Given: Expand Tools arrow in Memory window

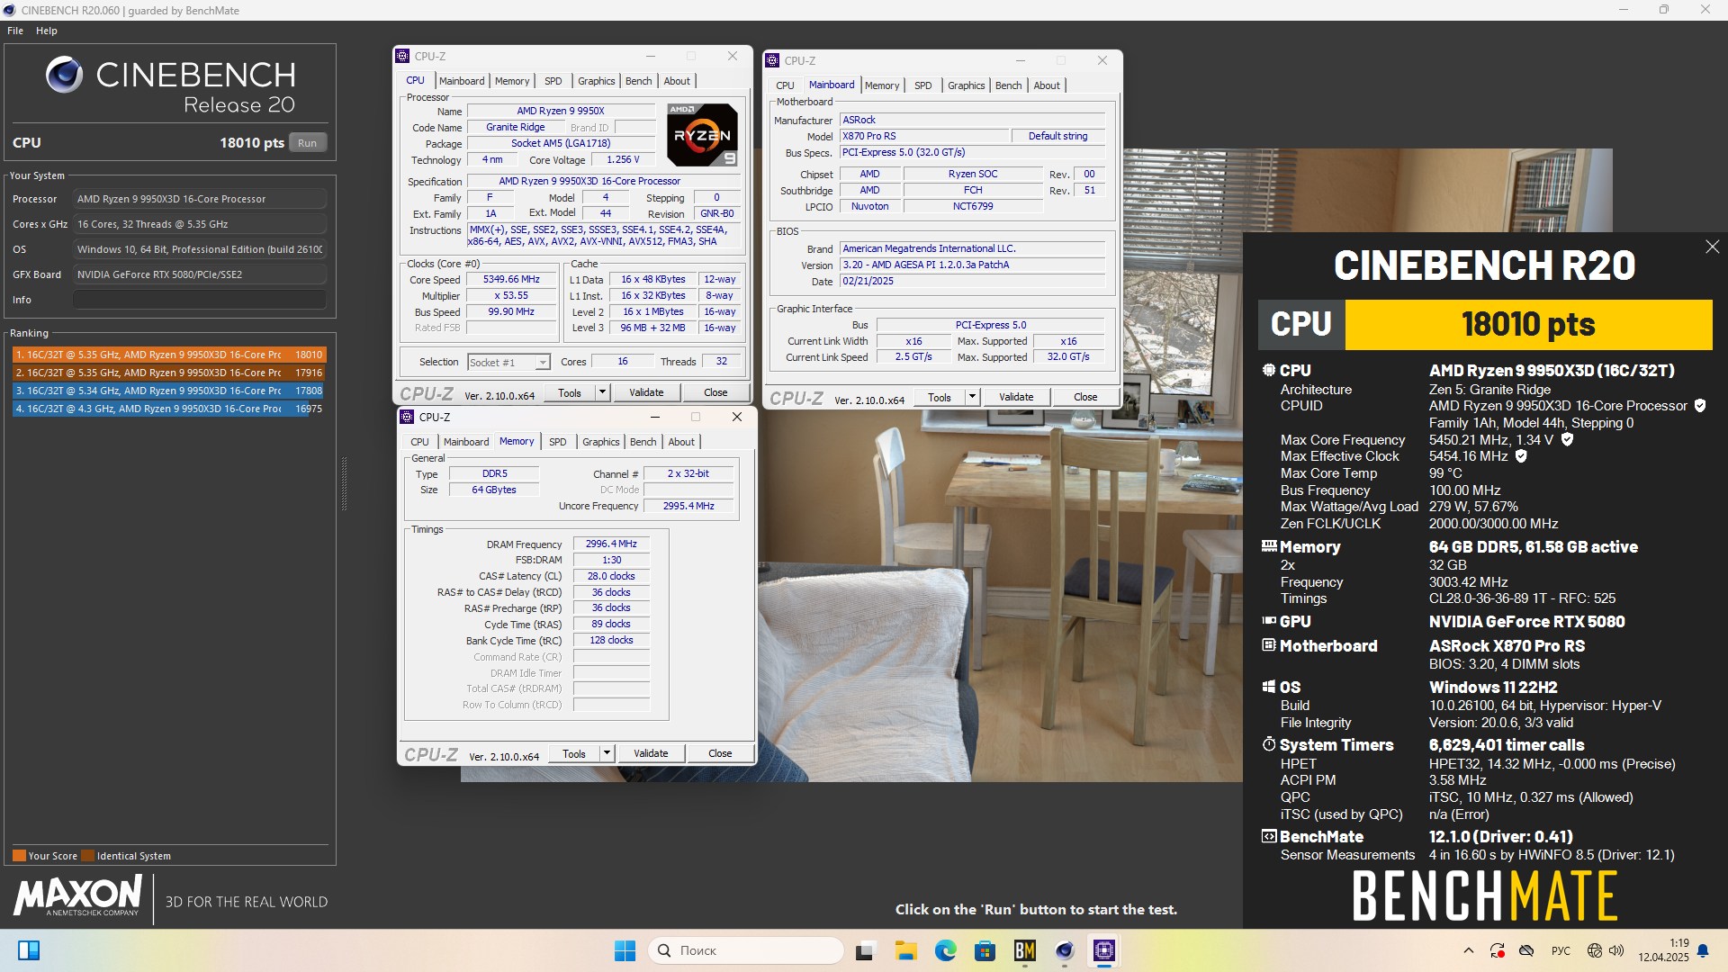Looking at the screenshot, I should click(607, 753).
